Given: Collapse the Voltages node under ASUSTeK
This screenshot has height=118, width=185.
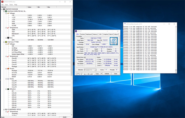Looking at the screenshot, I should (x=6, y=13).
